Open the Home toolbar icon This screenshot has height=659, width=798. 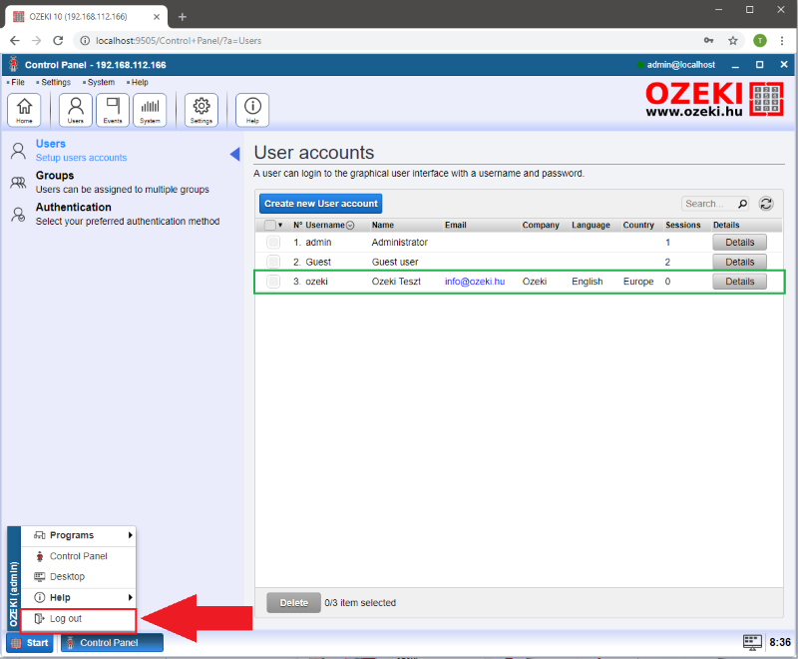click(x=24, y=109)
